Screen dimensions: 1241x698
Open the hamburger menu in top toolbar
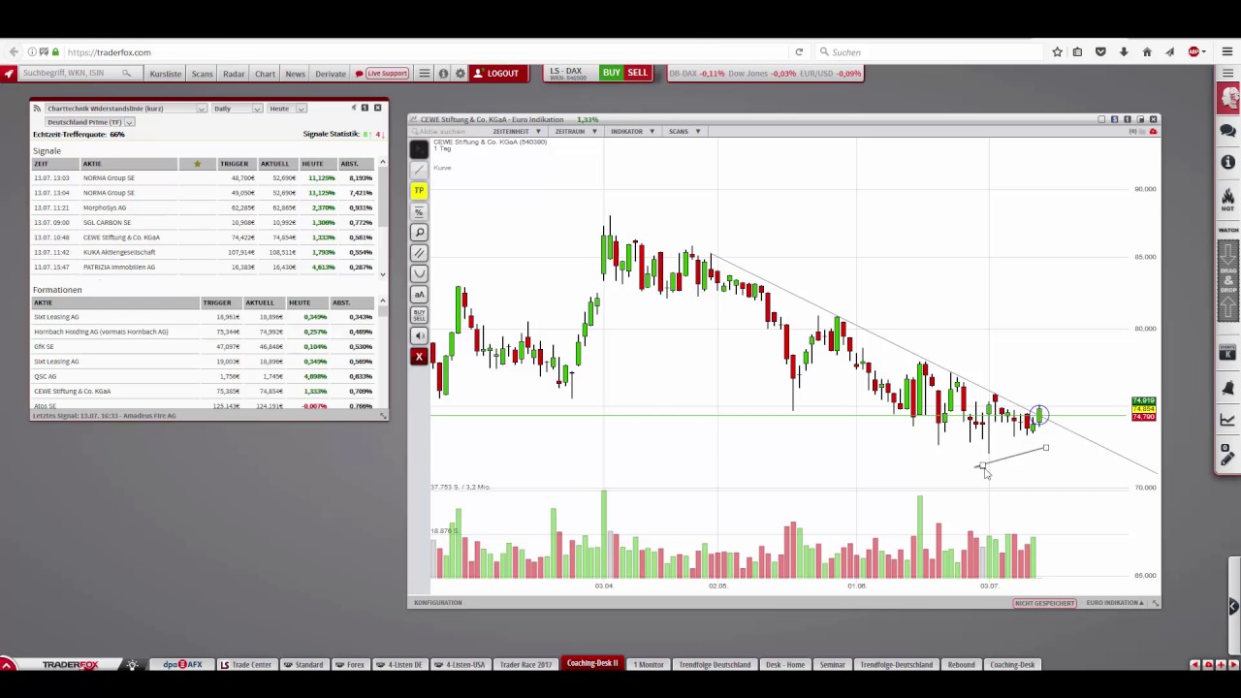coord(424,74)
